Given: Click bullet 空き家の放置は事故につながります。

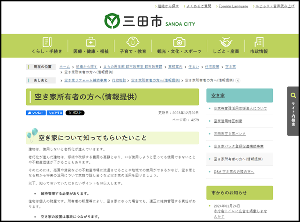Looking at the screenshot, I should [x=70, y=217].
